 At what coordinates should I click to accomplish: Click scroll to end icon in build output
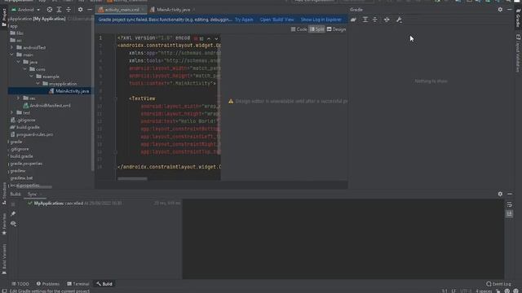509,213
